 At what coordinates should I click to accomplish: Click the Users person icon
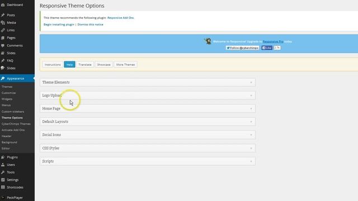click(x=3, y=165)
